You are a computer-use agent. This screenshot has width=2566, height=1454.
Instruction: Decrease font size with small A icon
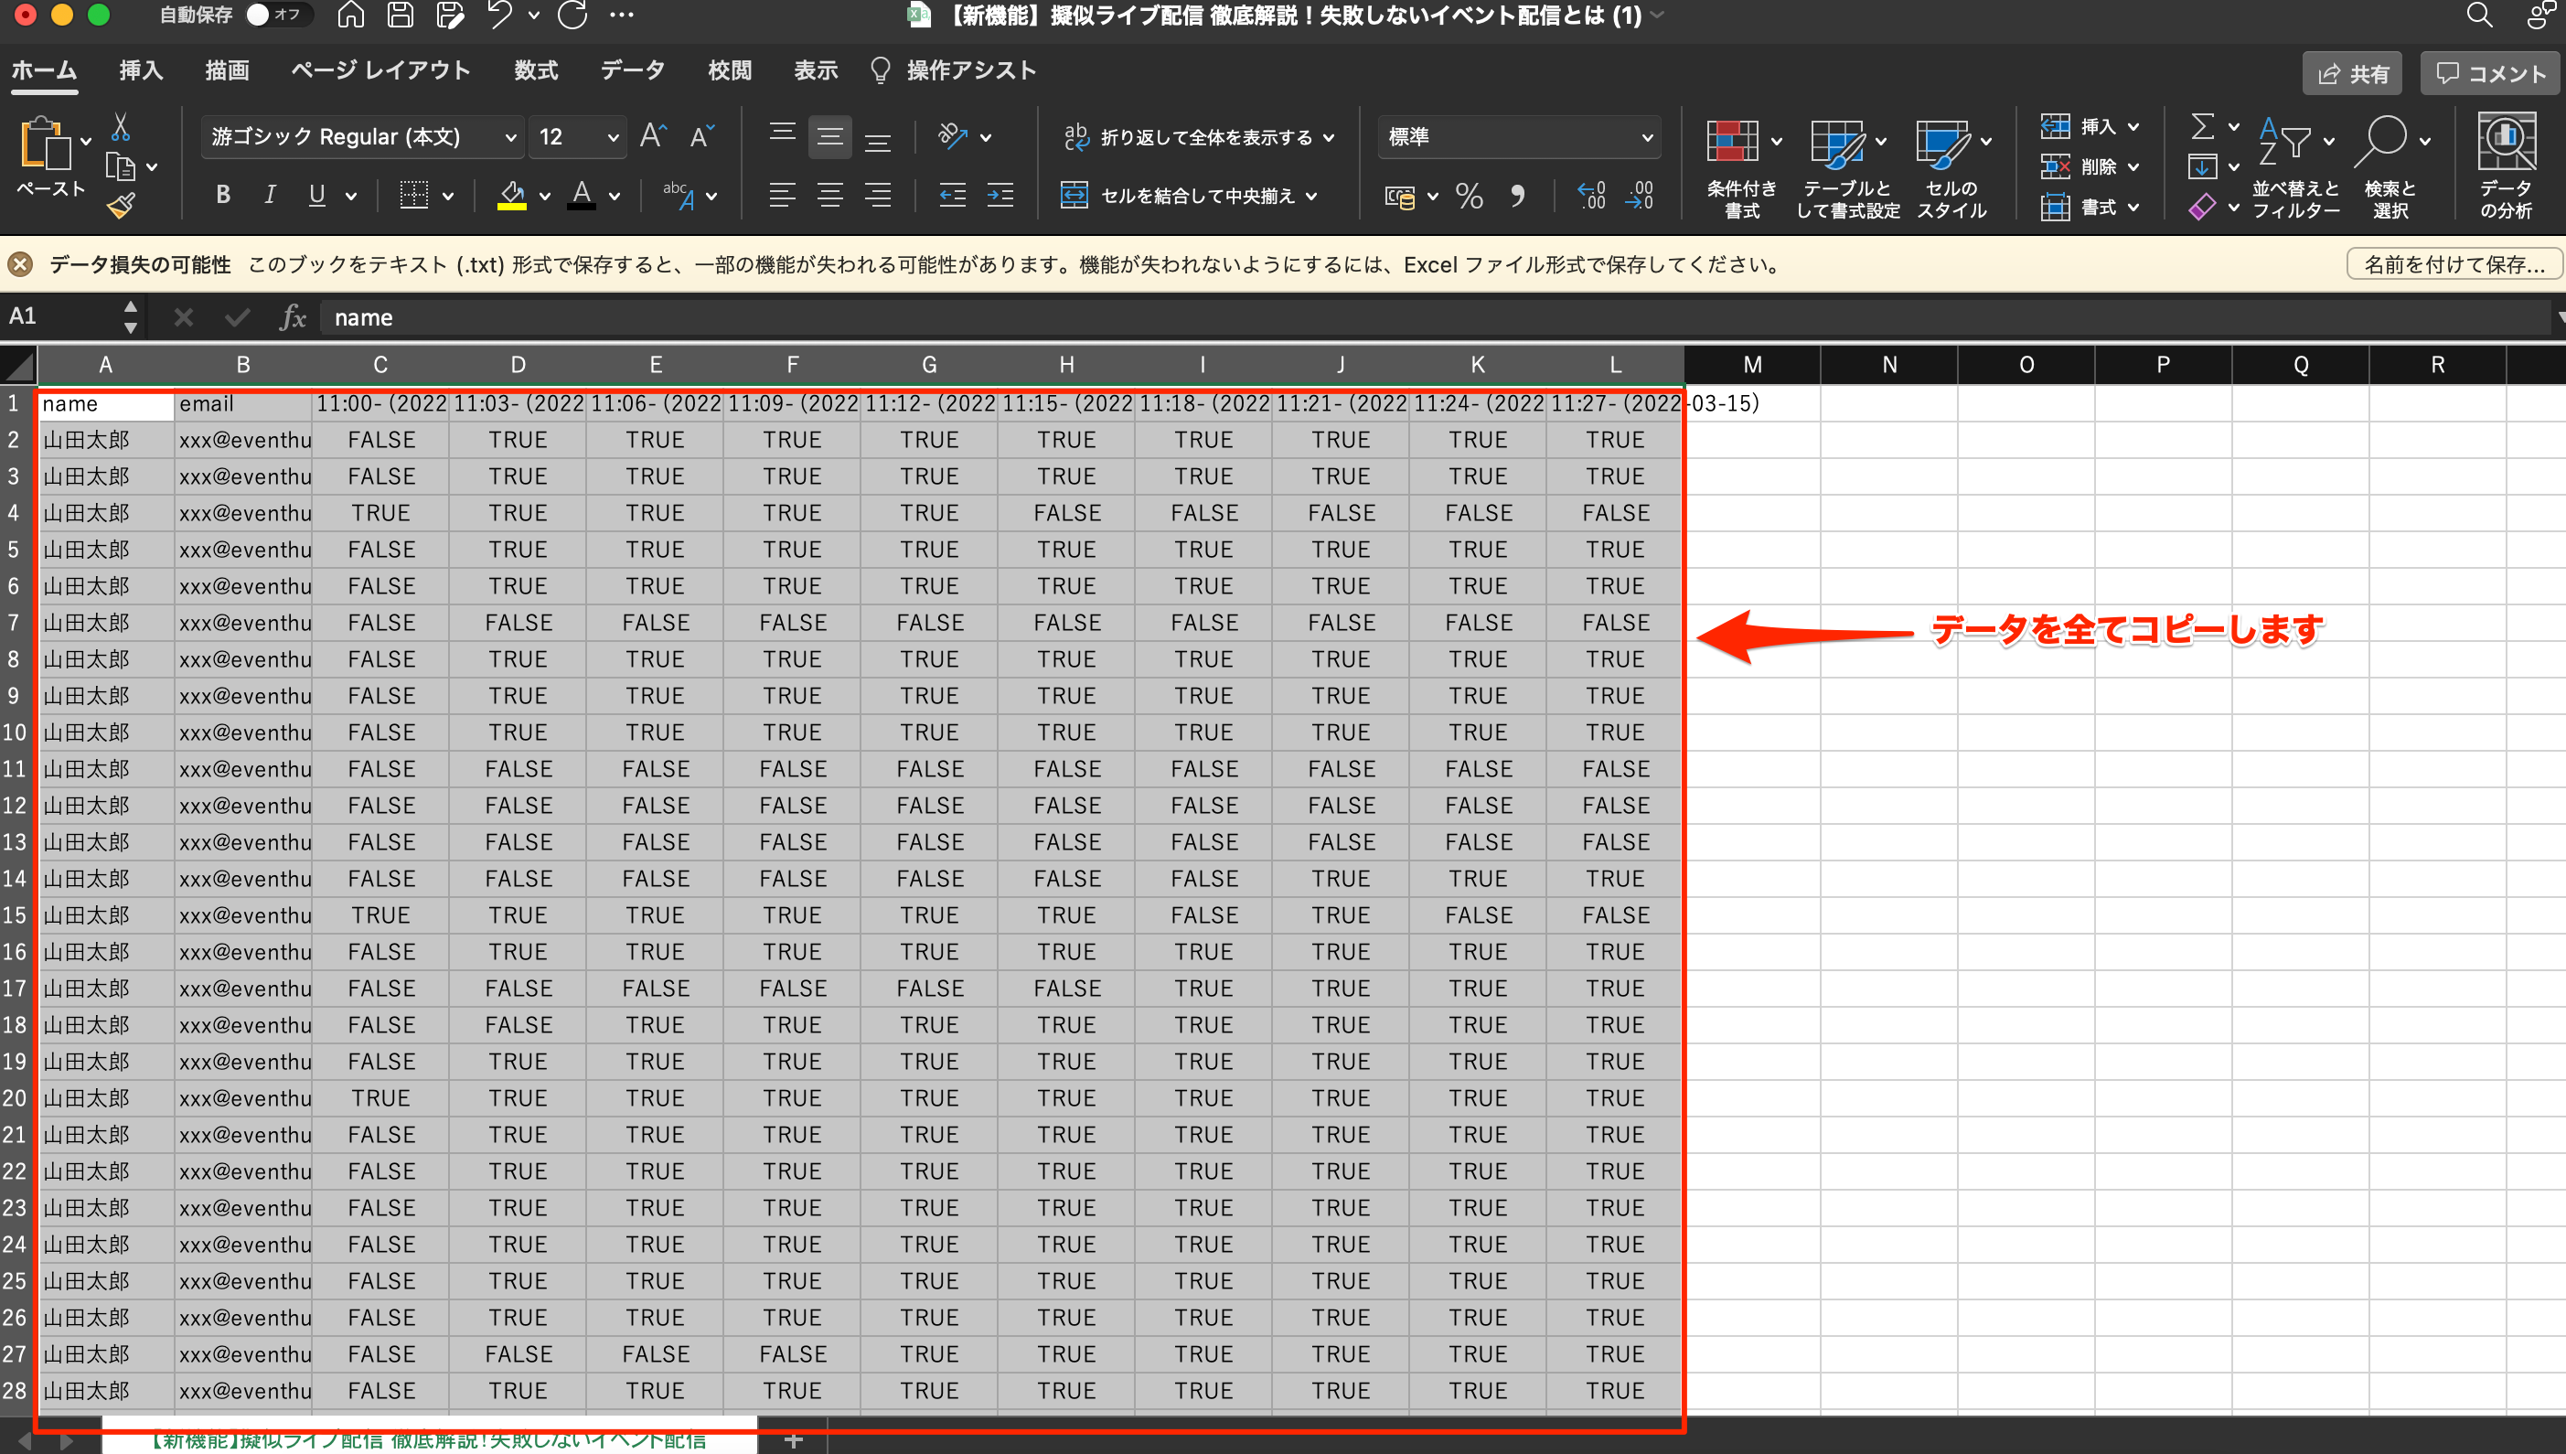(702, 136)
